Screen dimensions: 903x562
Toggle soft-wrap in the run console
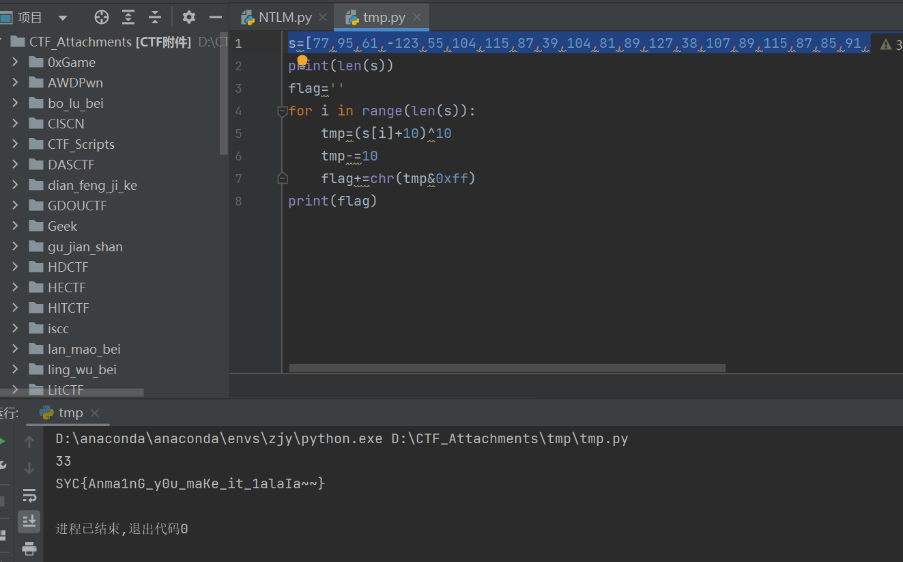pos(29,495)
